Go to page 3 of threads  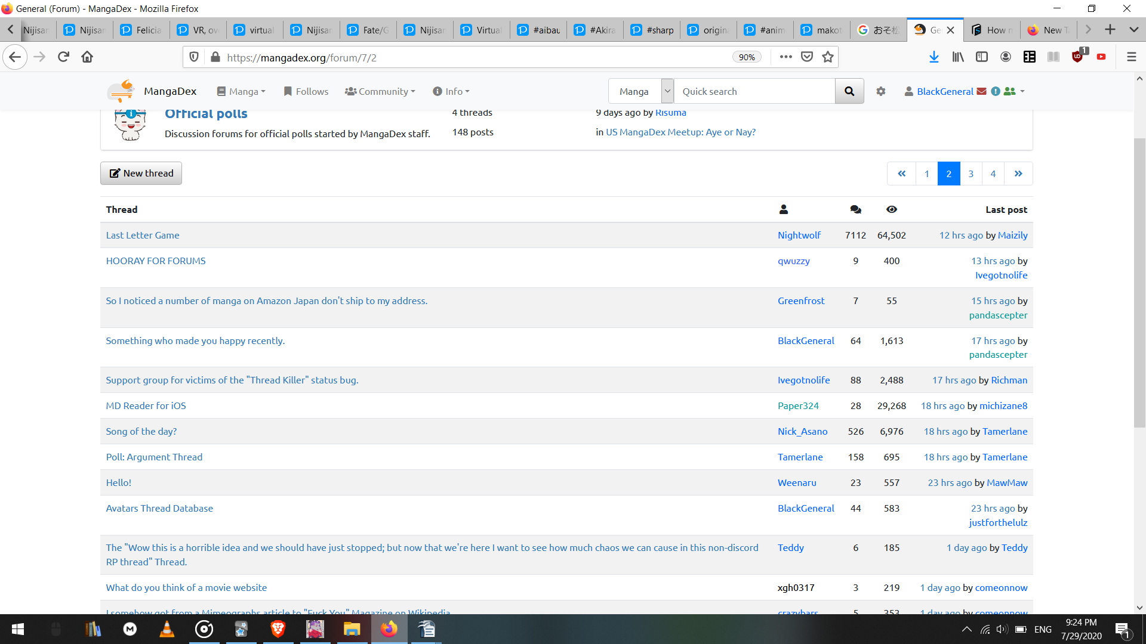click(x=971, y=174)
